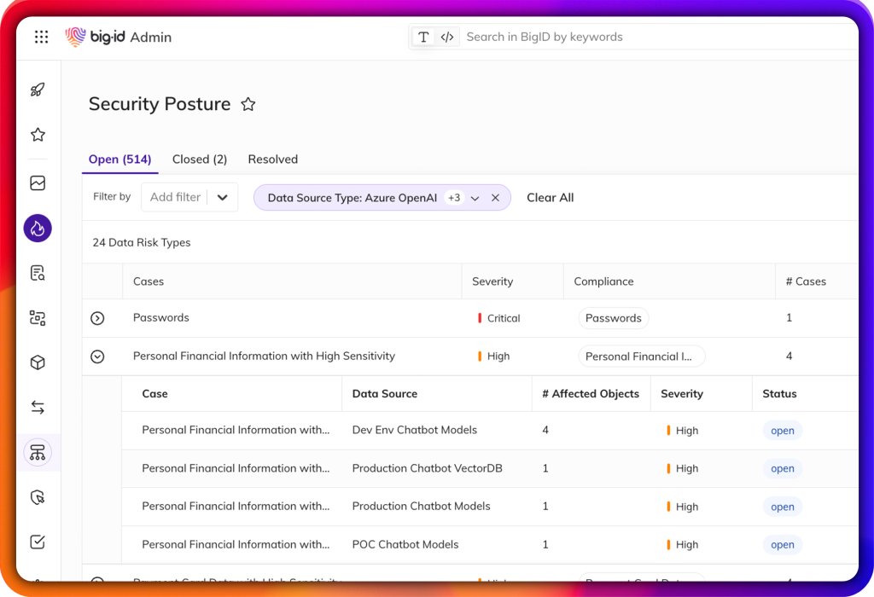874x597 pixels.
Task: Toggle text search mode with the T icon
Action: pyautogui.click(x=423, y=37)
